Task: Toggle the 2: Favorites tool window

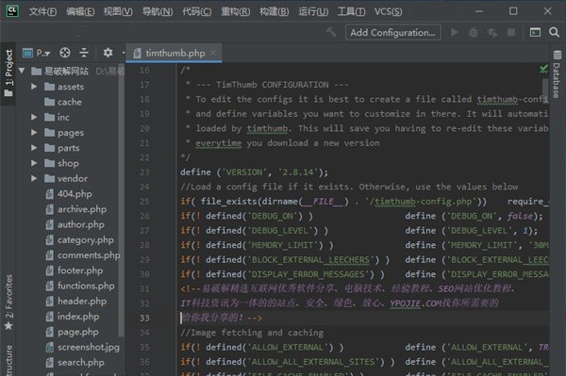Action: [8, 302]
